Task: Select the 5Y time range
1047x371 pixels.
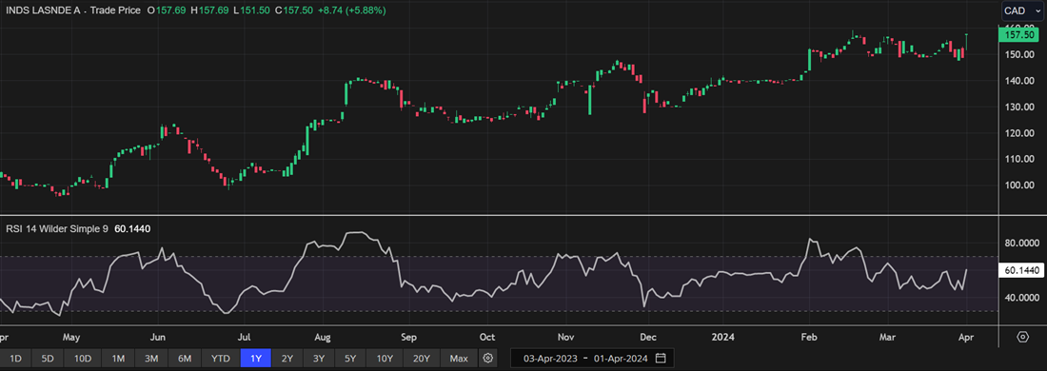Action: (350, 359)
